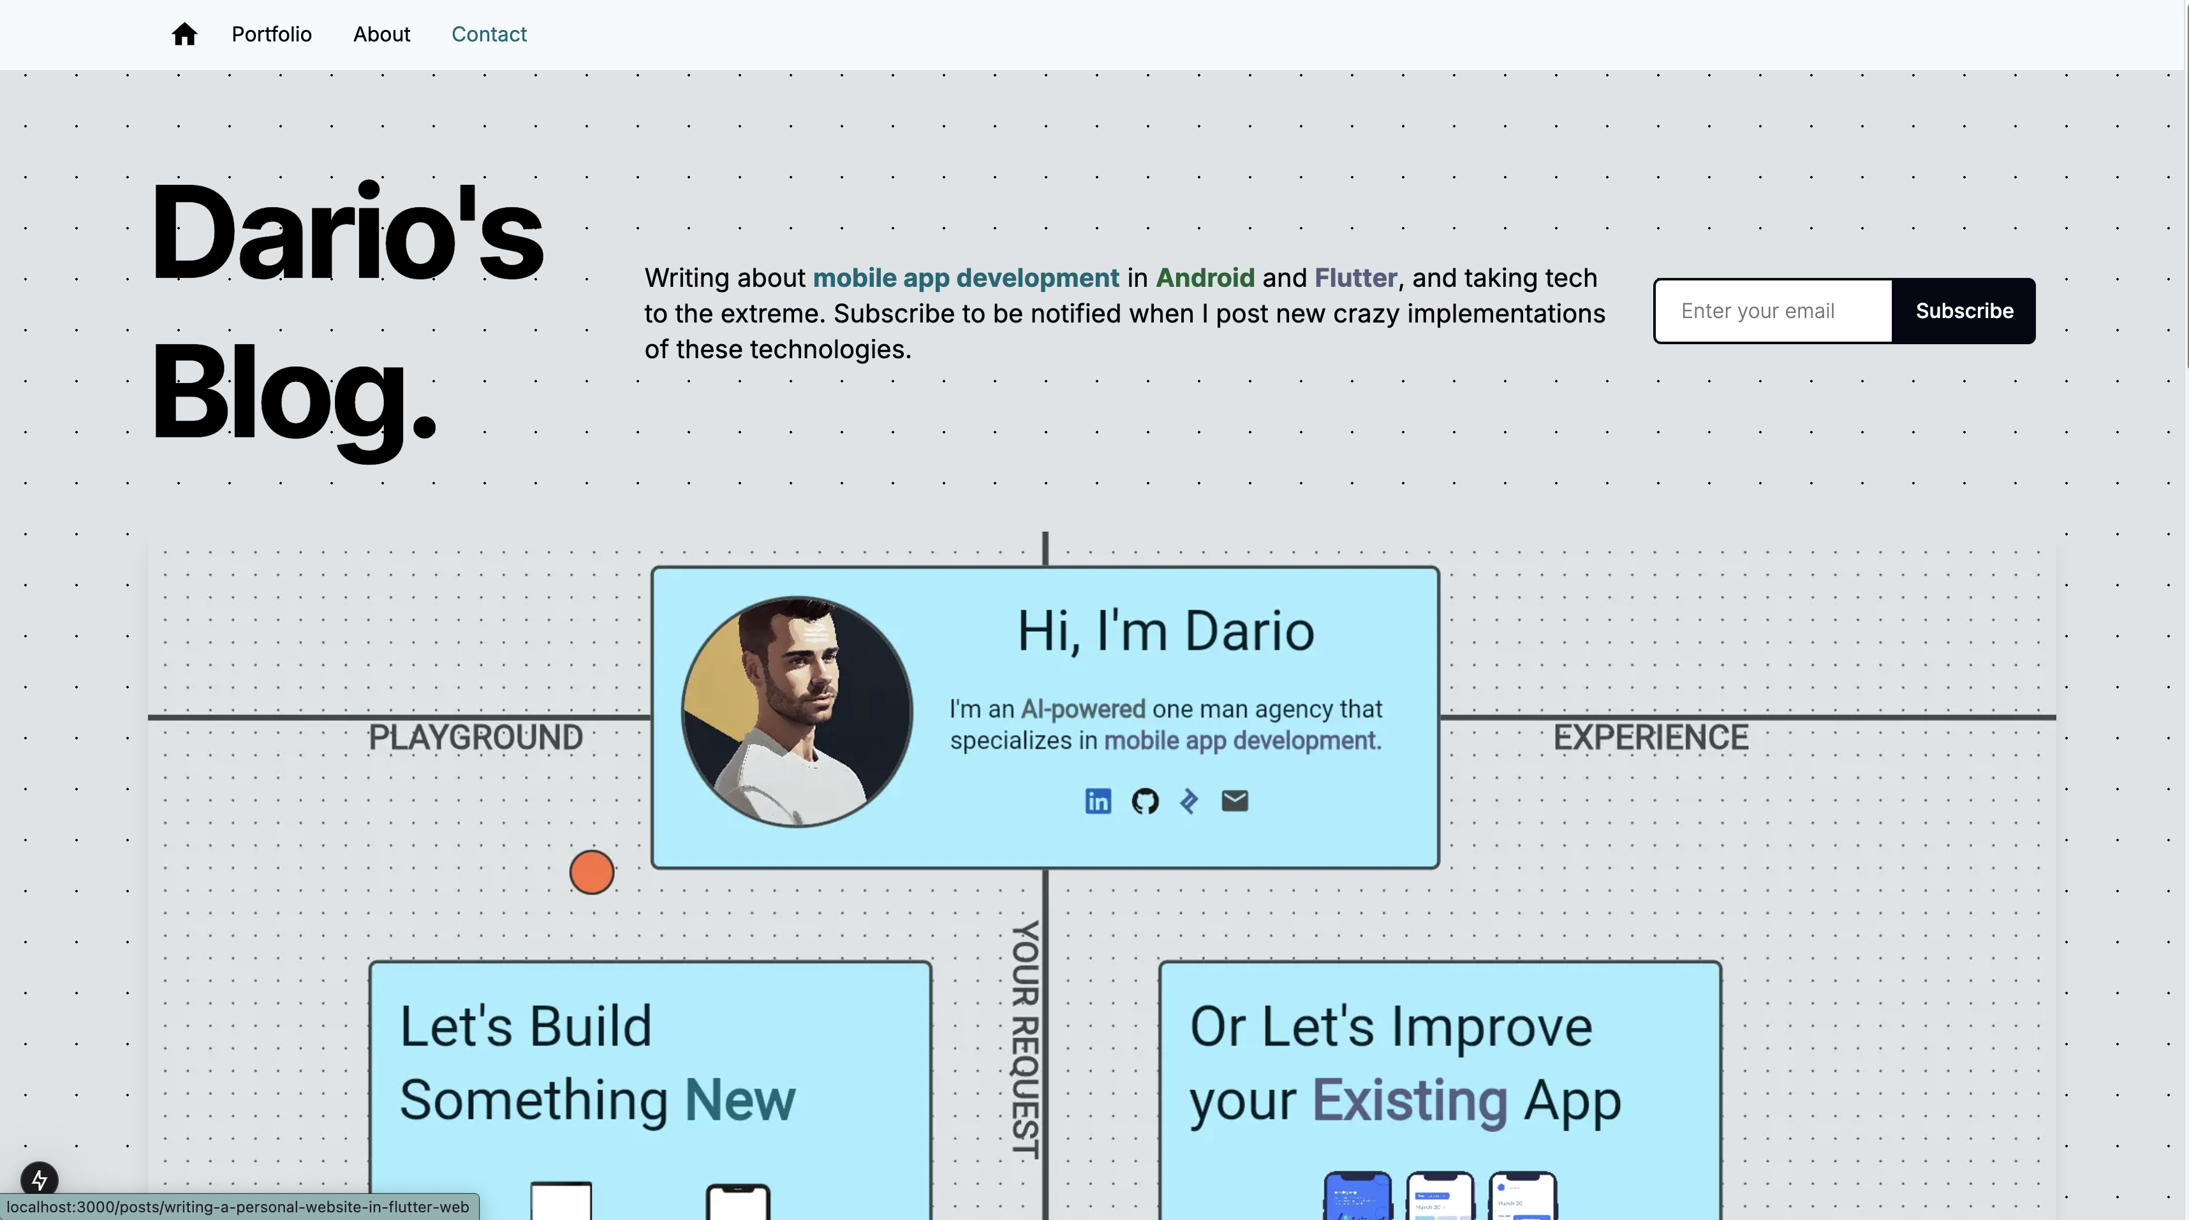The width and height of the screenshot is (2189, 1220).
Task: Click inside the 'Enter your email' field
Action: tap(1773, 310)
